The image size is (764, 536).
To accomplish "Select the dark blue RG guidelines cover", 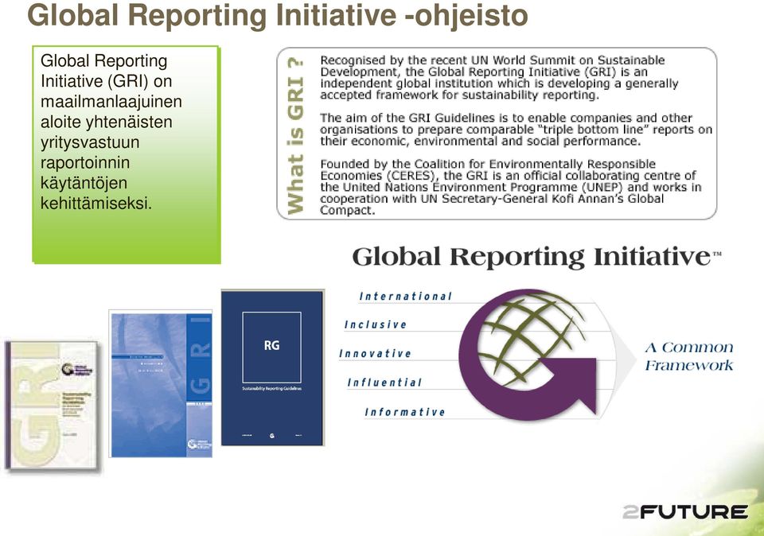I will click(x=273, y=367).
